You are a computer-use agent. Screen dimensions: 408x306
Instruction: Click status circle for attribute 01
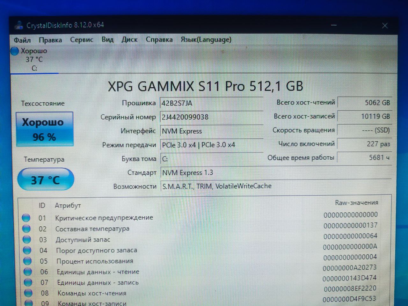tap(26, 218)
